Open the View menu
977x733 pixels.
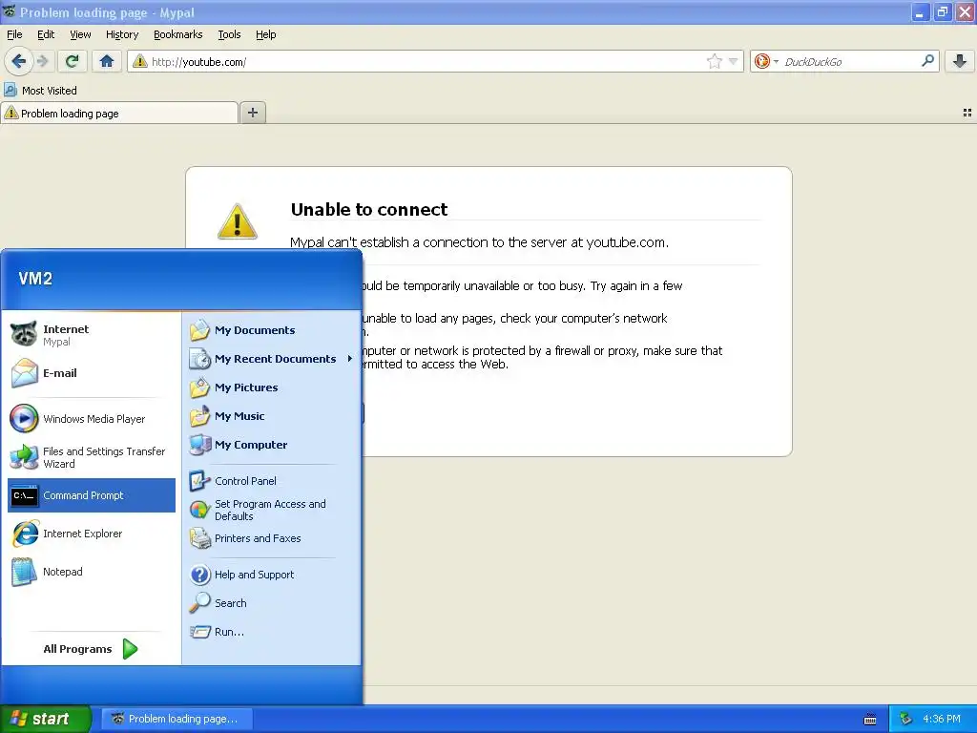pyautogui.click(x=80, y=34)
